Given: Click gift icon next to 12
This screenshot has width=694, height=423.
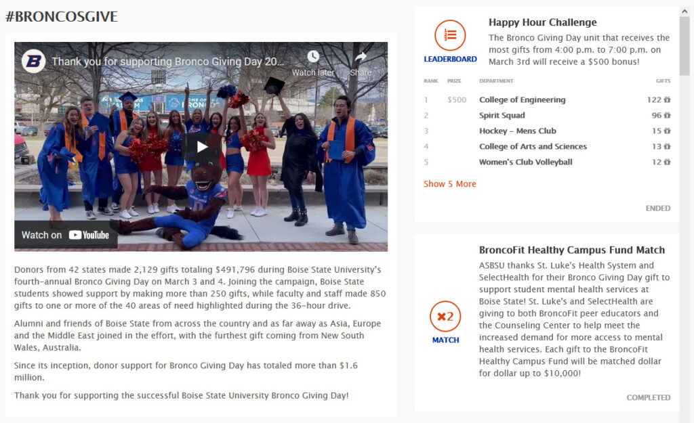Looking at the screenshot, I should click(667, 162).
